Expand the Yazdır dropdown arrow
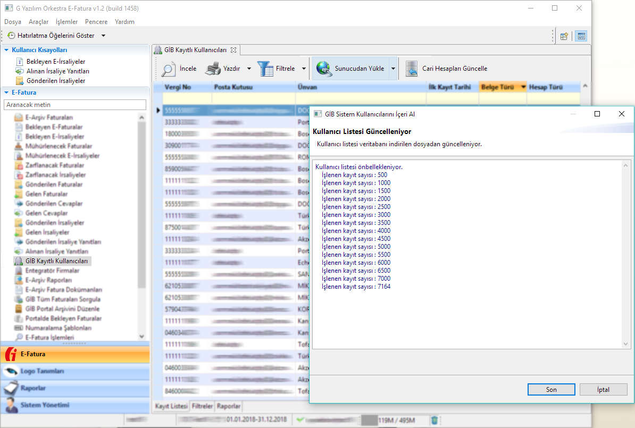Screen dimensions: 635x428 249,69
